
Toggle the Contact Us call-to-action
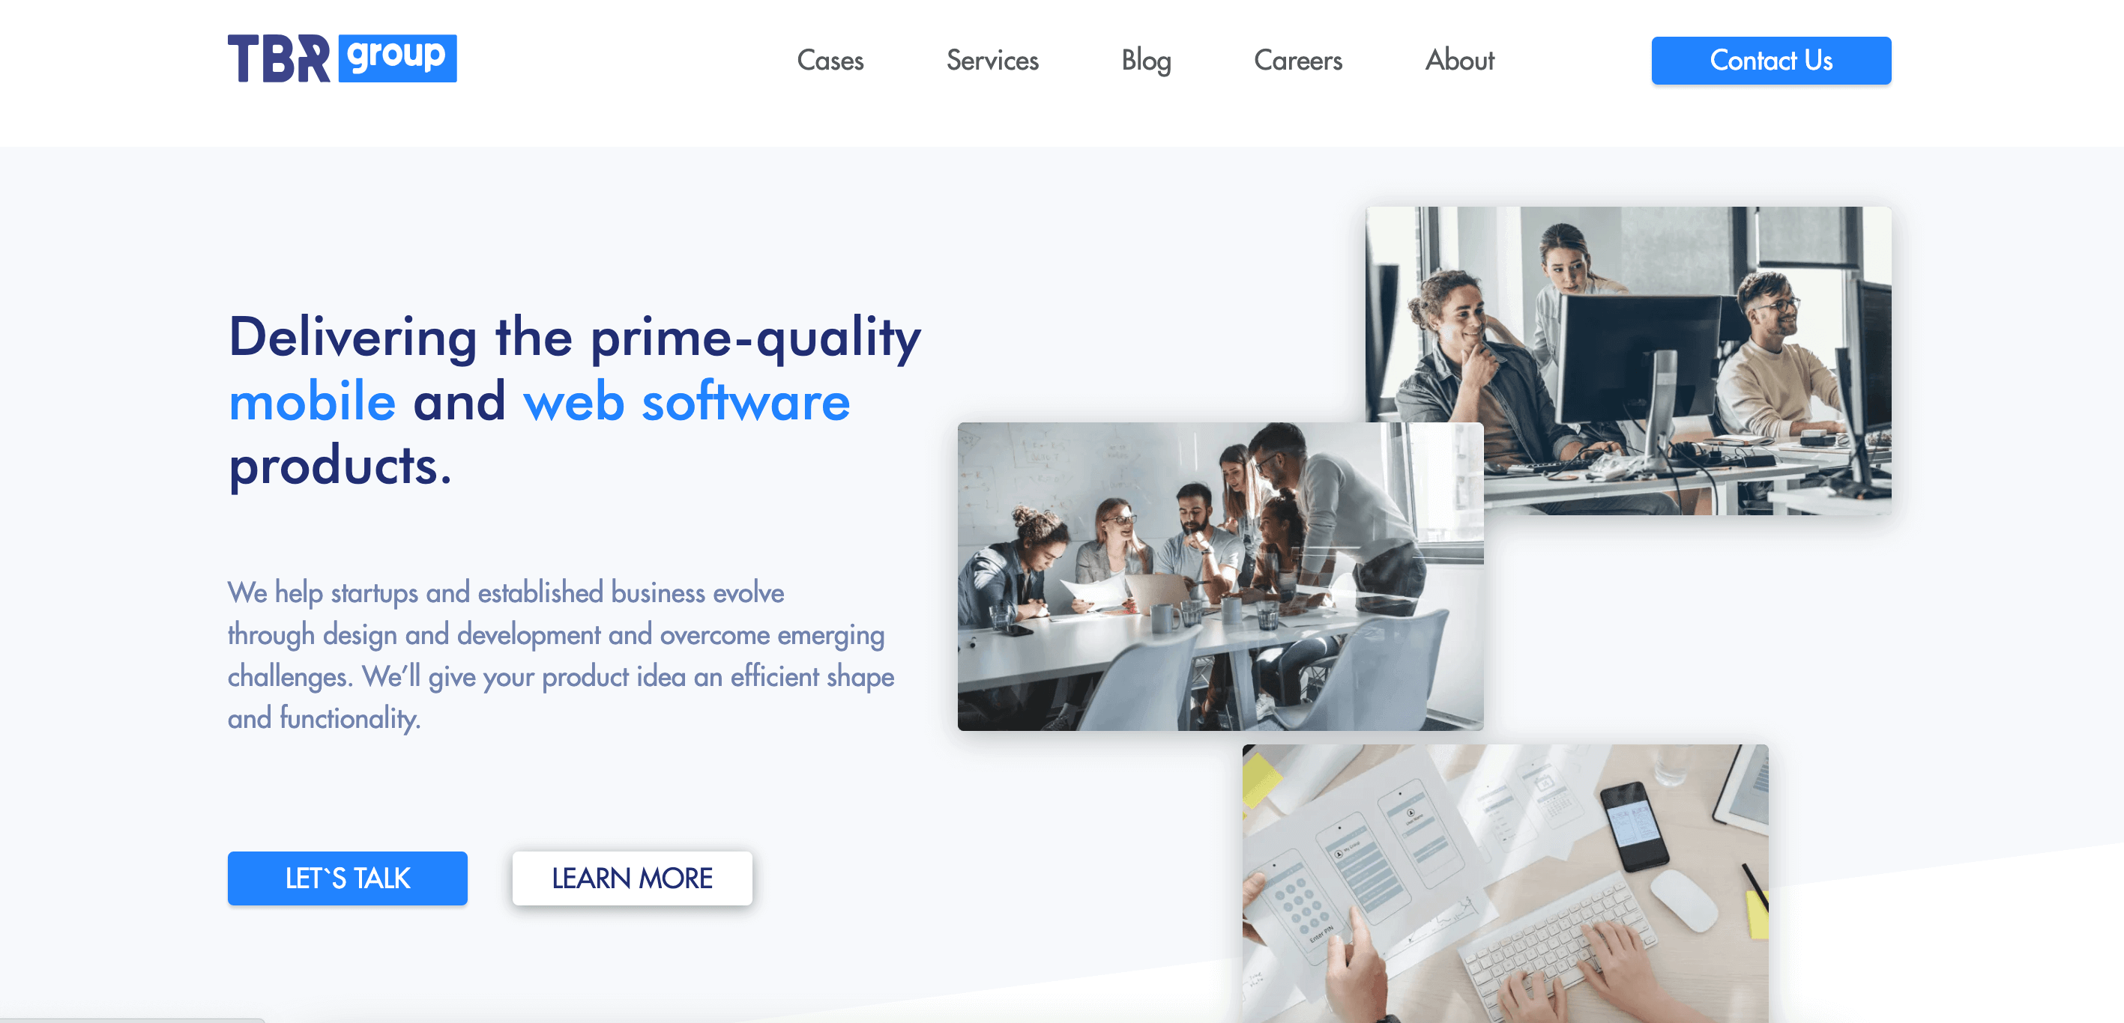coord(1770,60)
